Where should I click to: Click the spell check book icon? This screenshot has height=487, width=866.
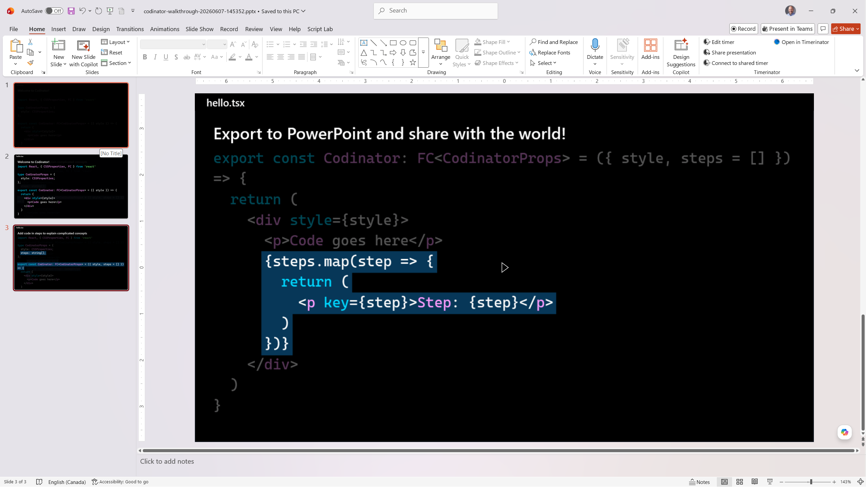tap(39, 482)
